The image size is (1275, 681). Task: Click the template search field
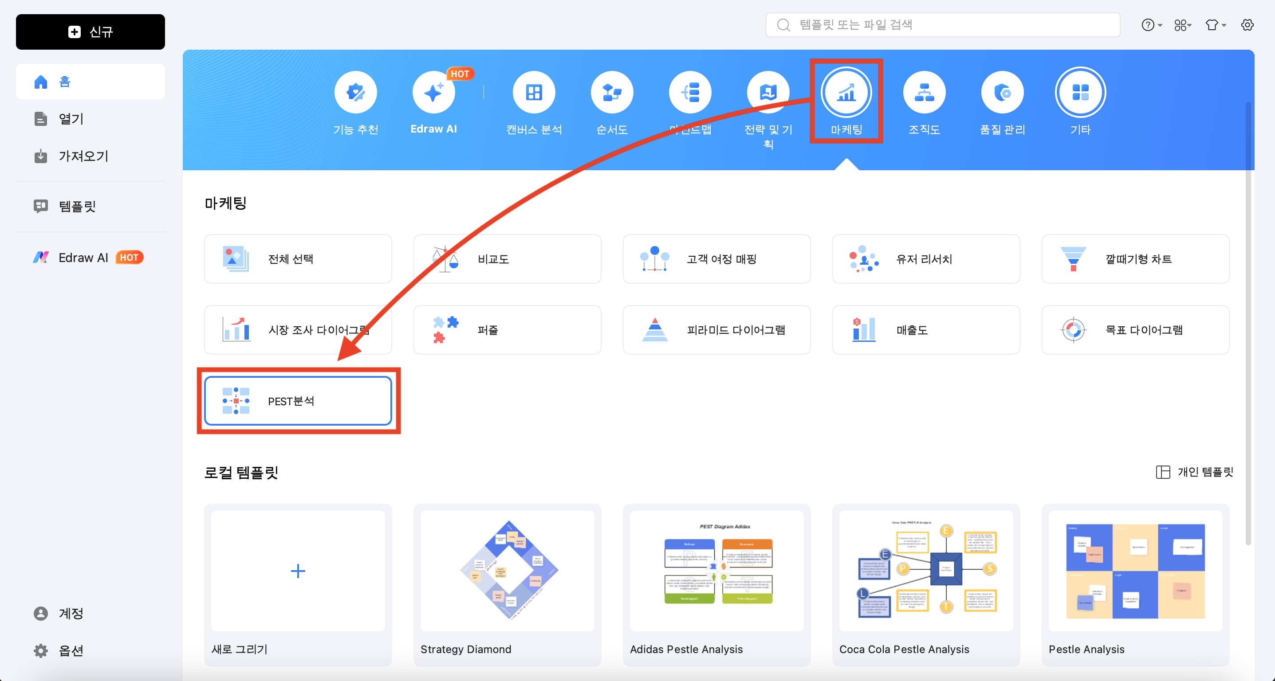coord(942,25)
